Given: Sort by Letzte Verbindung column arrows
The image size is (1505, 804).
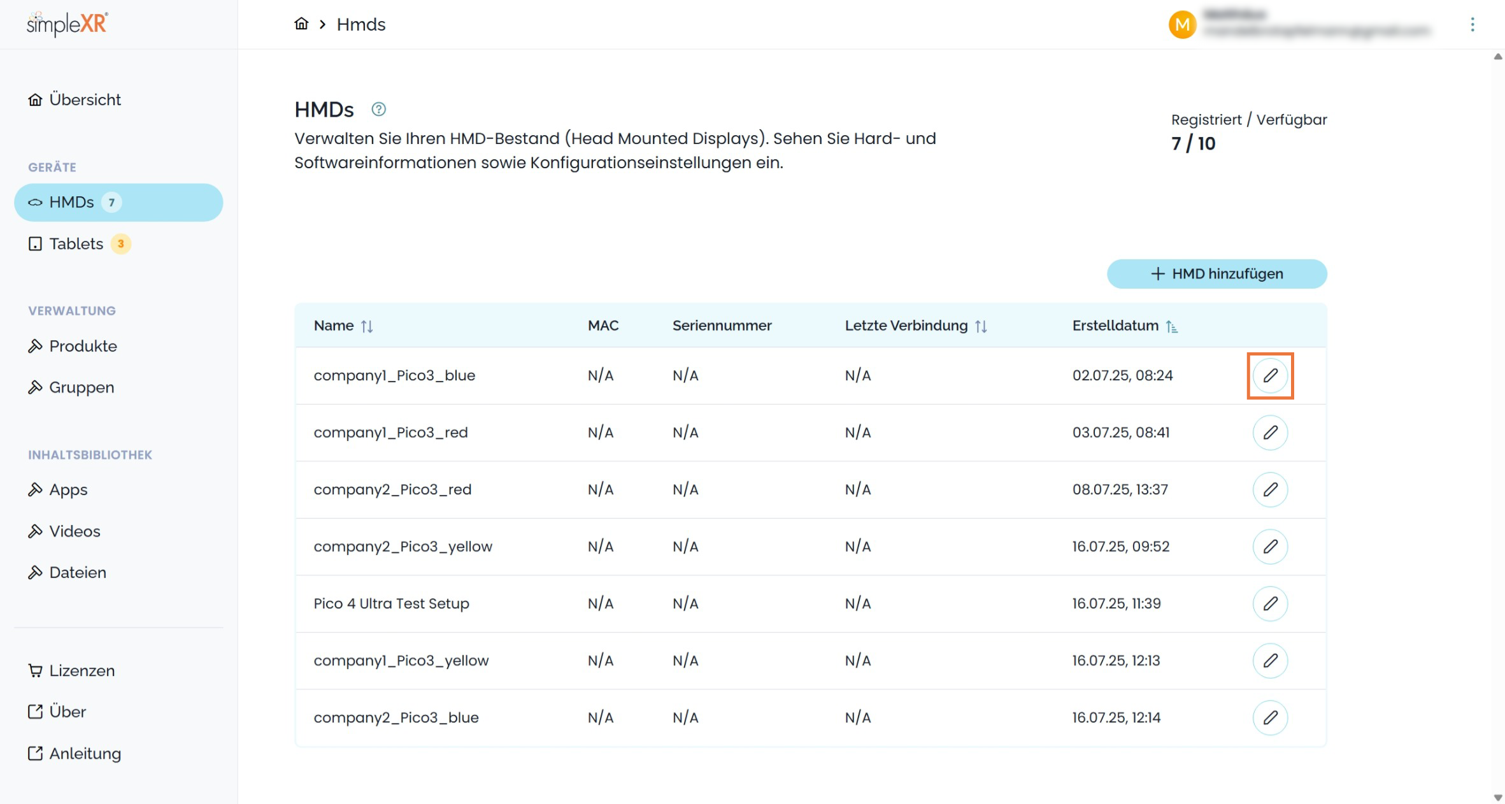Looking at the screenshot, I should point(981,326).
